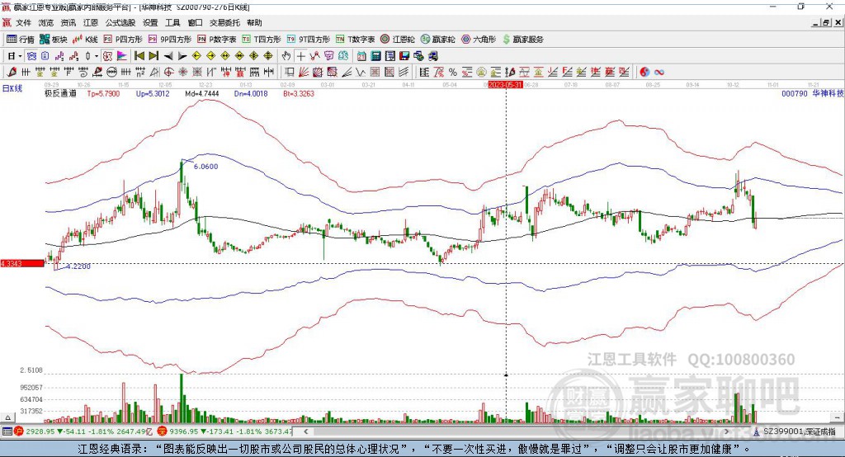This screenshot has height=457, width=845.
Task: Click the horizontal scrollbar left arrow
Action: (305, 431)
